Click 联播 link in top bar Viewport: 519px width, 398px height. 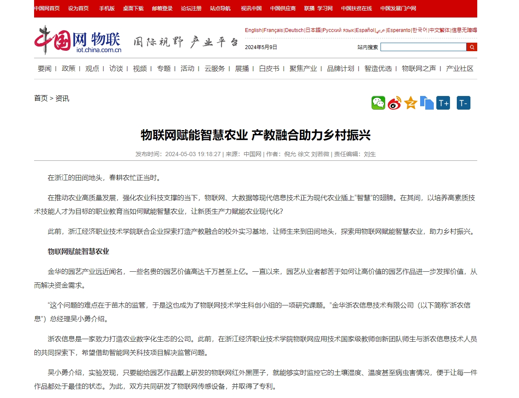(309, 9)
